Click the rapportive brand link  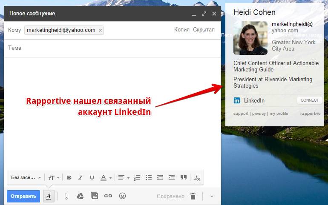click(x=311, y=114)
